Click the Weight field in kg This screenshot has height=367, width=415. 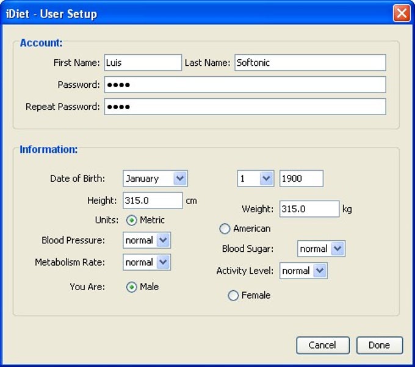coord(309,209)
